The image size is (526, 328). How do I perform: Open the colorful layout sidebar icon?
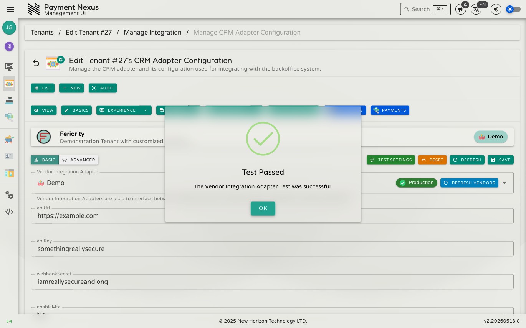(x=9, y=173)
